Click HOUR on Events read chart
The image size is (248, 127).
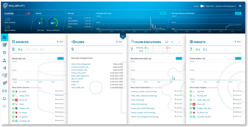coord(60,58)
